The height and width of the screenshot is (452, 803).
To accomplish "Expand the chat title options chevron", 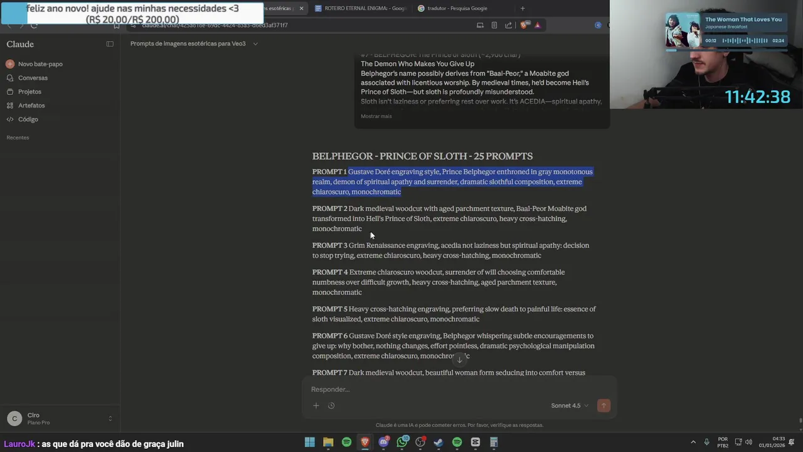I will 255,44.
